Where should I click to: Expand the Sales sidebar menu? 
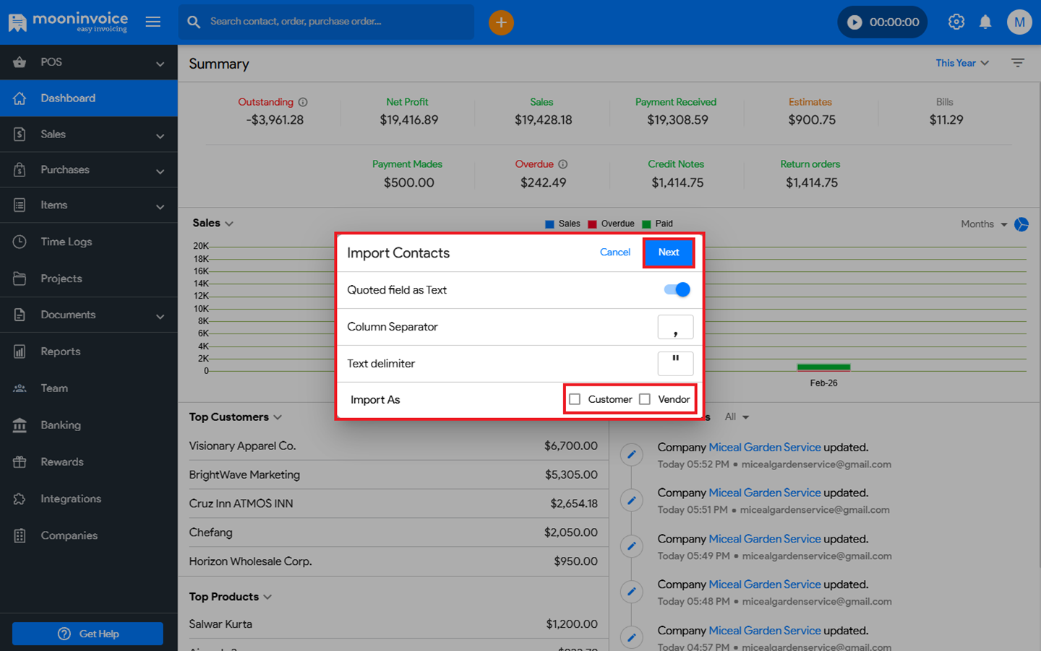[88, 135]
